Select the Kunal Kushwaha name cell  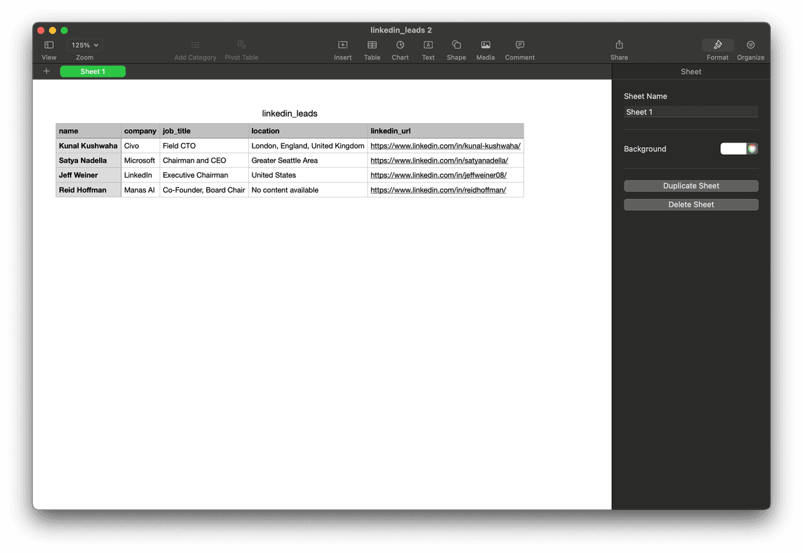[x=89, y=146]
